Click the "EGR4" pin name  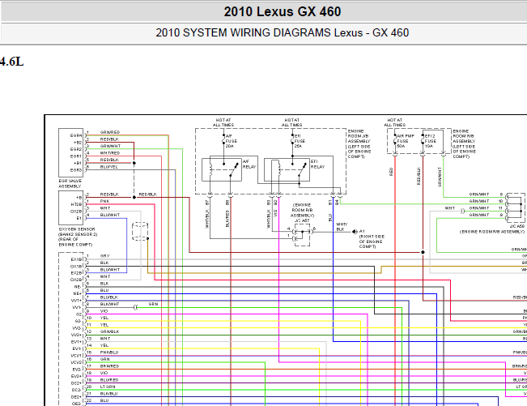[x=76, y=135]
